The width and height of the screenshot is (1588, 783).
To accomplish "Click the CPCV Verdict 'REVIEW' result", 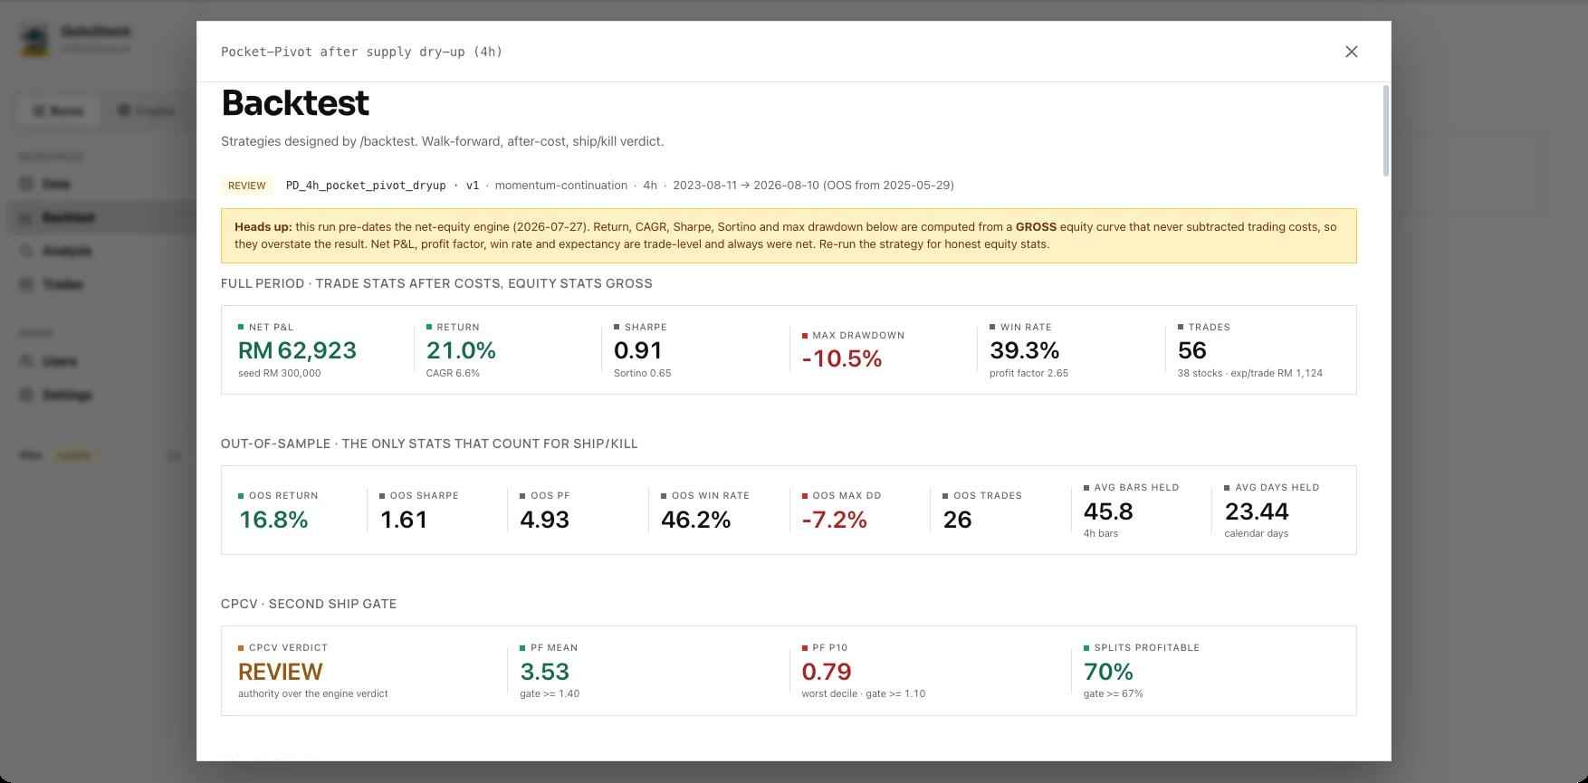I will coord(280,672).
